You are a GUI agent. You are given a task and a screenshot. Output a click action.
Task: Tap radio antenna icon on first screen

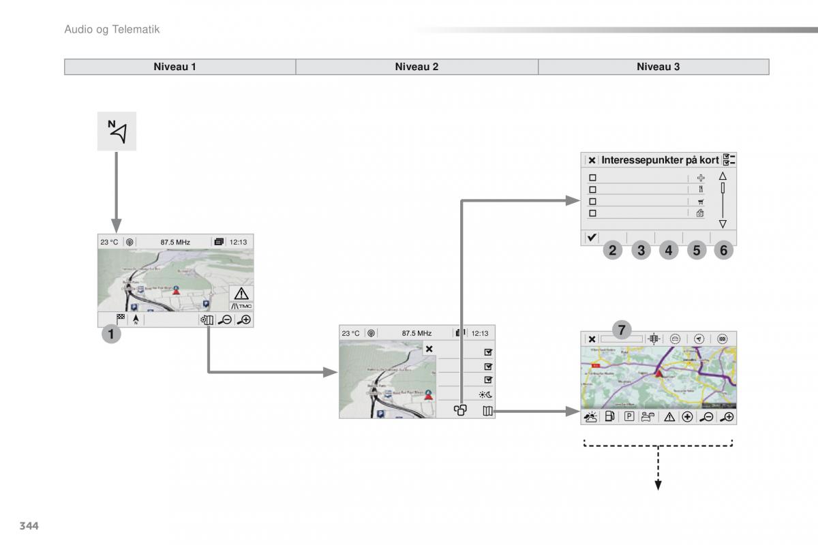click(130, 242)
